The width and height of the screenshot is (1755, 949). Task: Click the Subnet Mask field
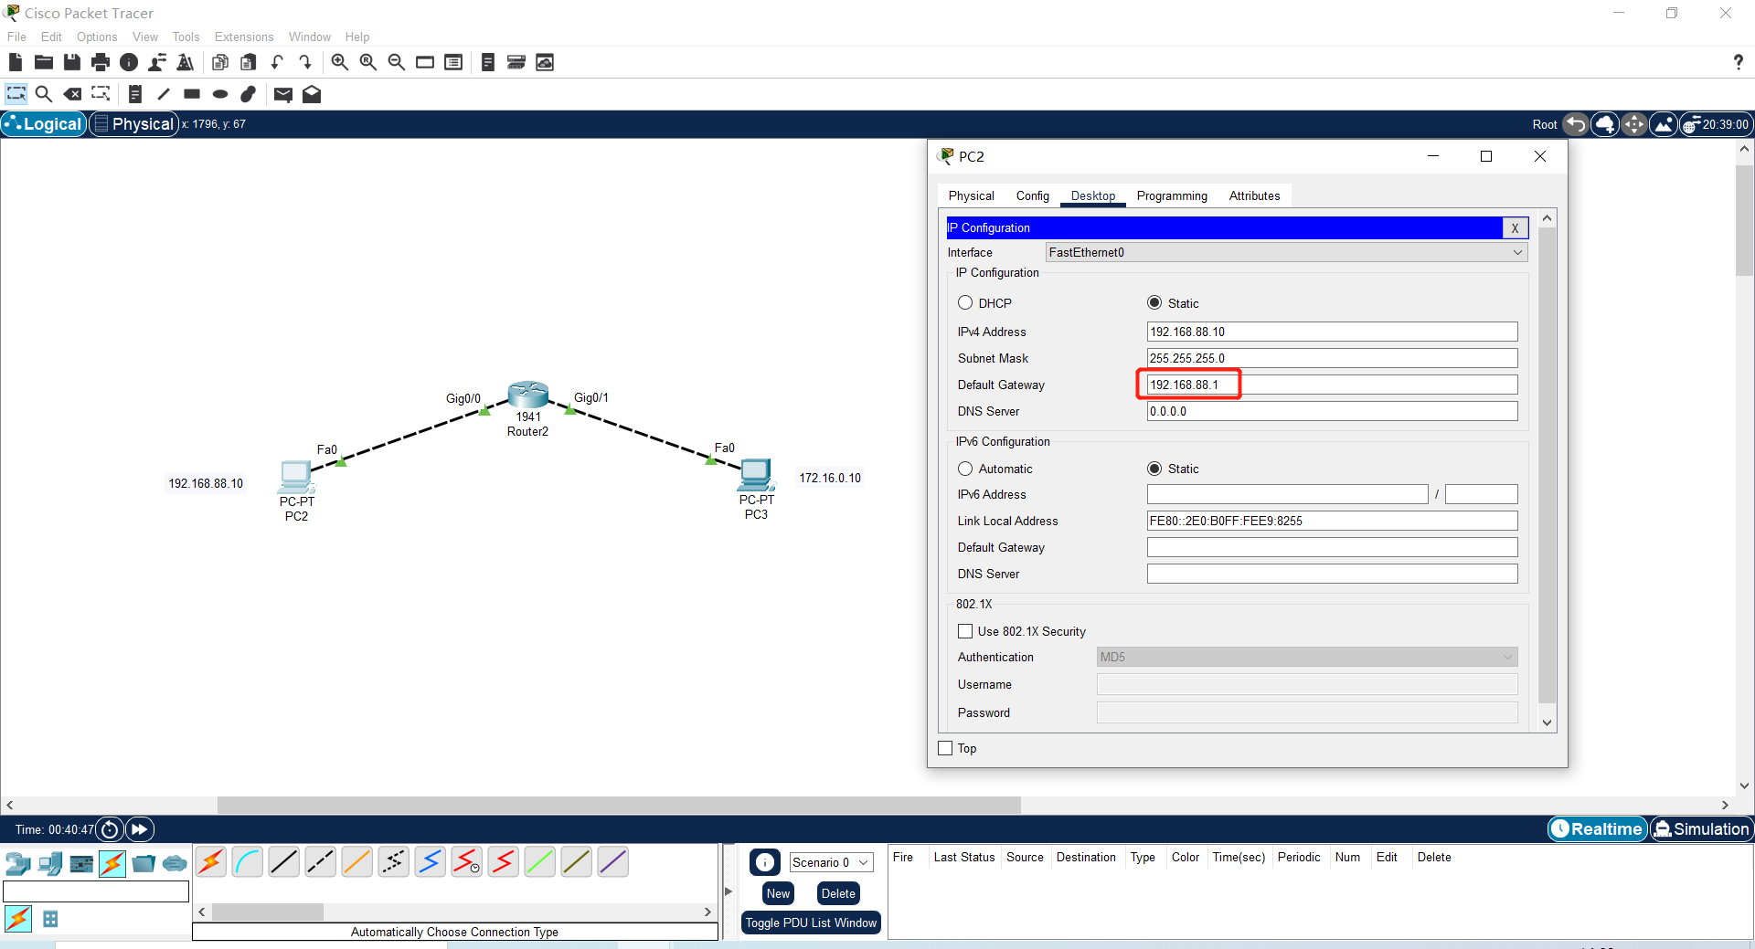click(x=1332, y=358)
